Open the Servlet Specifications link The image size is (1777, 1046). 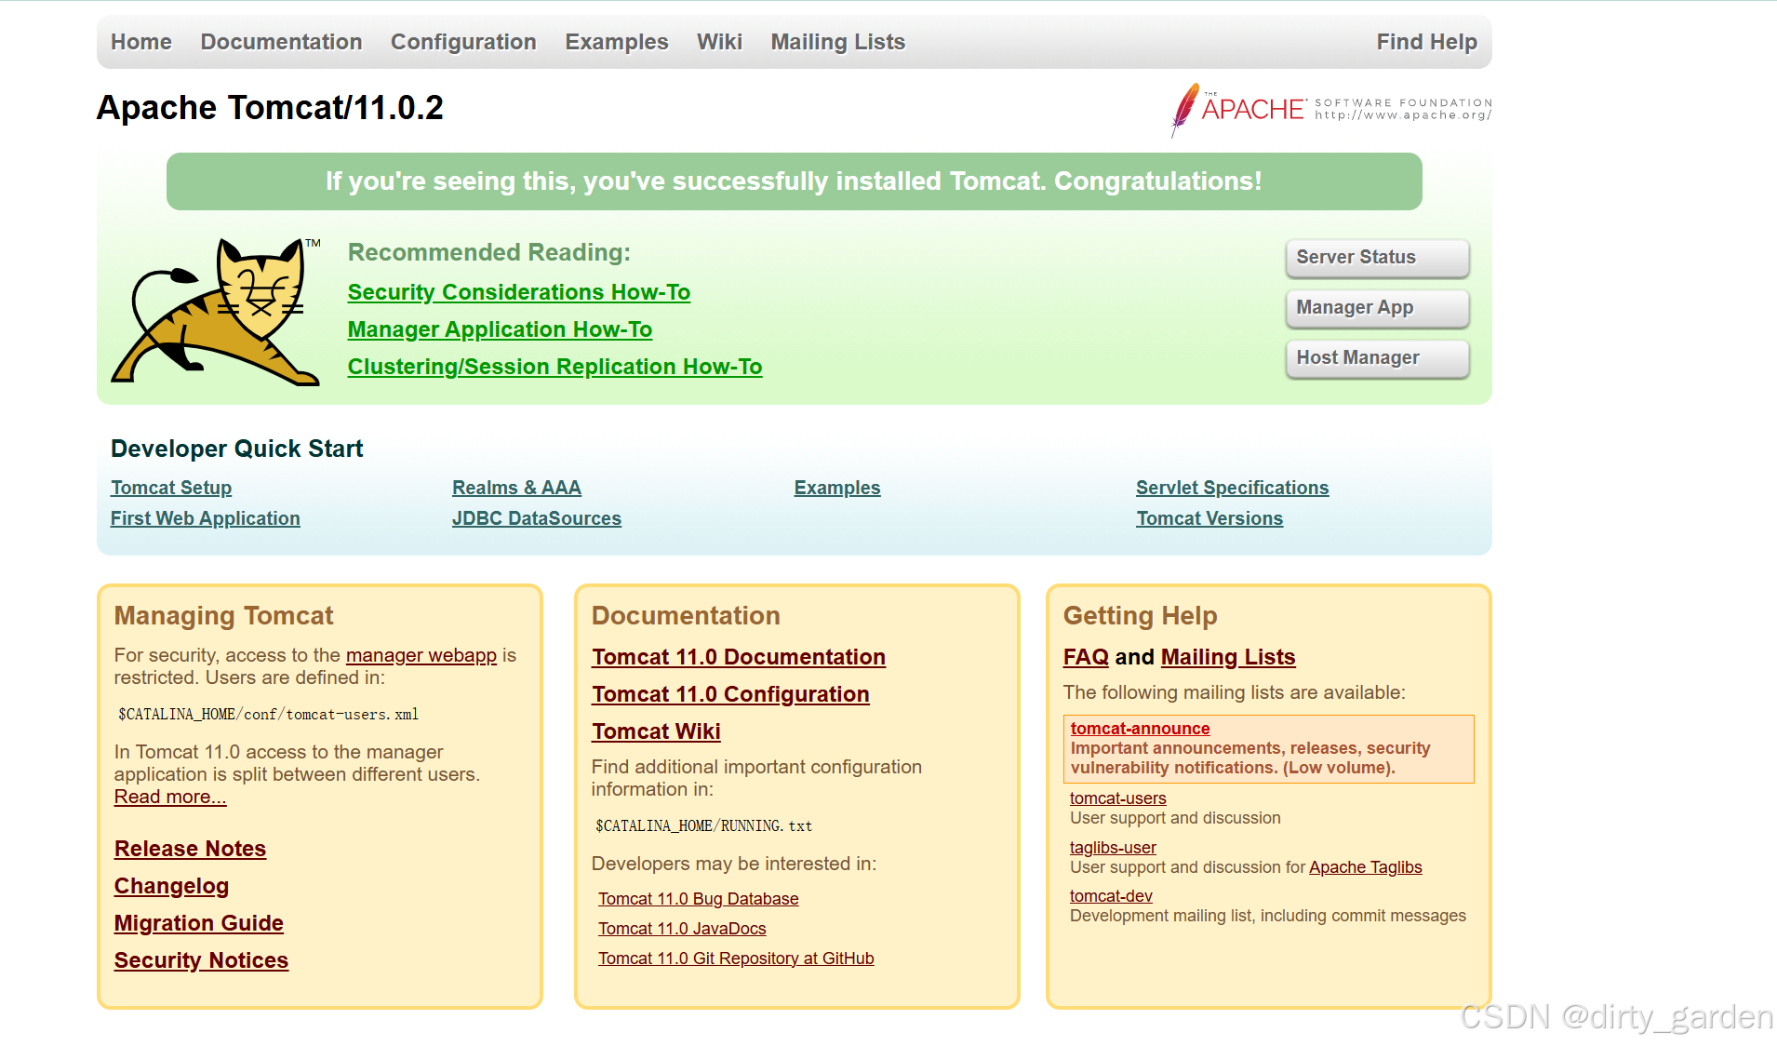click(1232, 488)
